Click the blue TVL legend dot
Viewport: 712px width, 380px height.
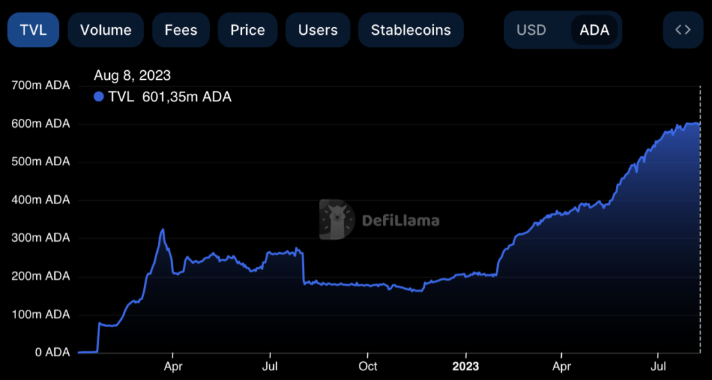pyautogui.click(x=99, y=97)
